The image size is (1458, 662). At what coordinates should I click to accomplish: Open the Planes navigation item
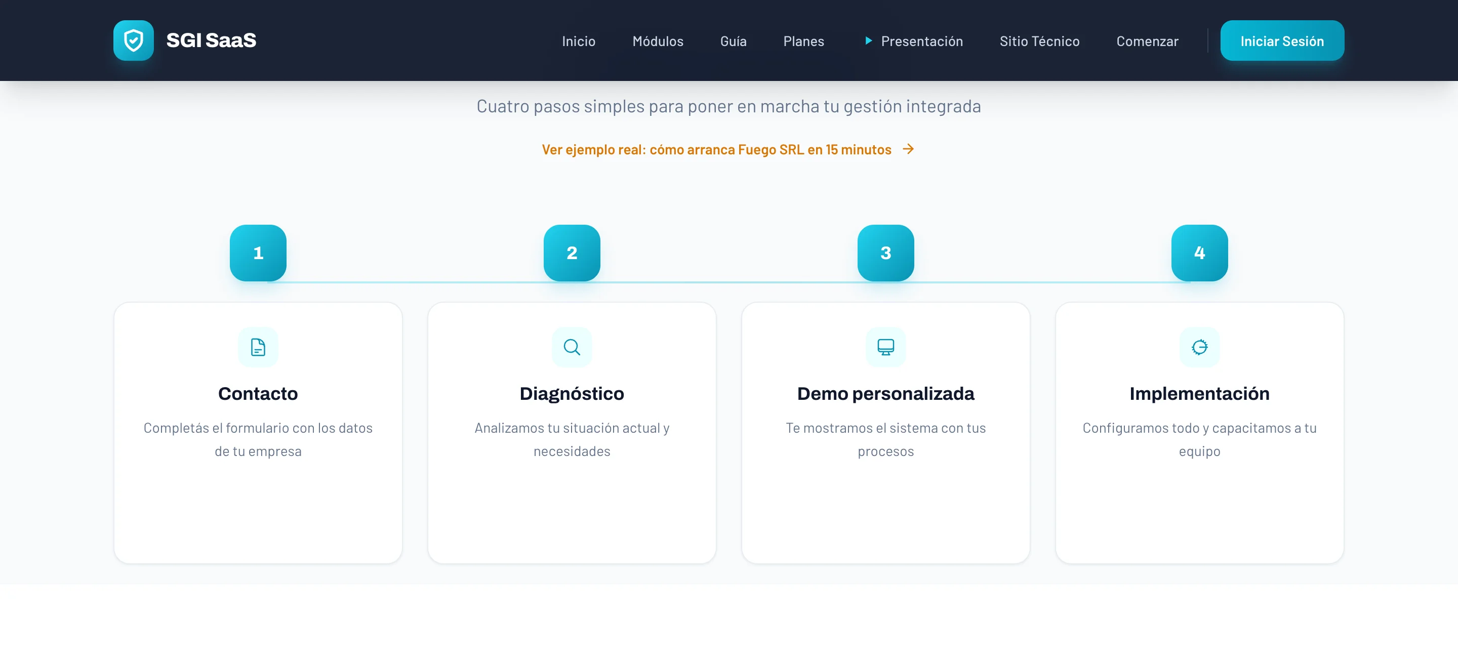[x=803, y=40]
